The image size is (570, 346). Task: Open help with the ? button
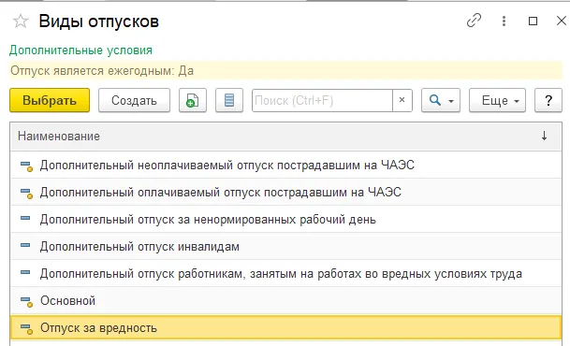pos(548,100)
